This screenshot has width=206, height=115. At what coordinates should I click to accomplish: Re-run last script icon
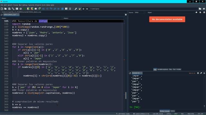pyautogui.click(x=40, y=9)
